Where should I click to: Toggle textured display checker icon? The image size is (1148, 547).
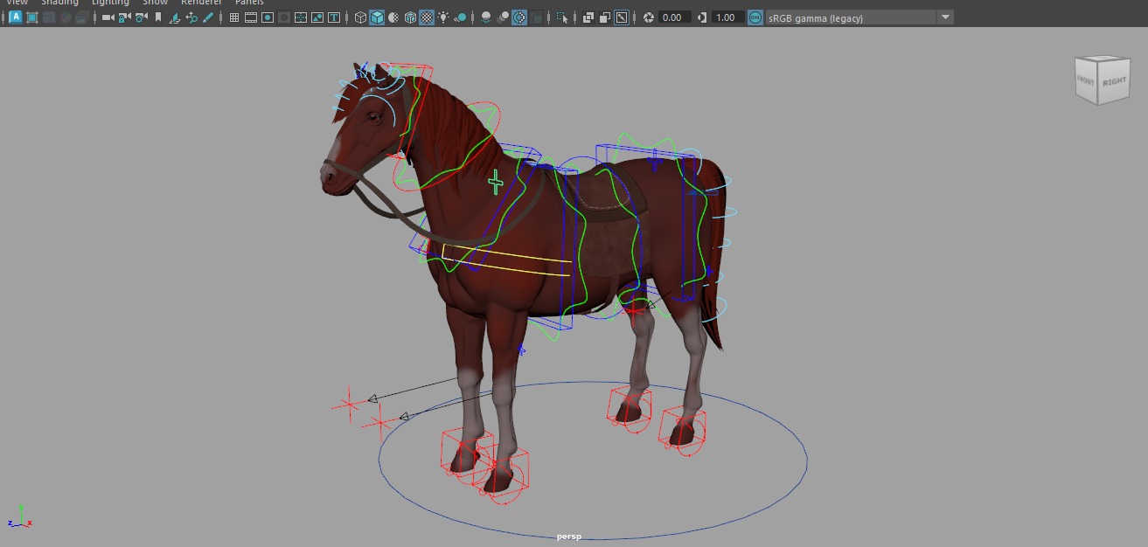[x=426, y=17]
